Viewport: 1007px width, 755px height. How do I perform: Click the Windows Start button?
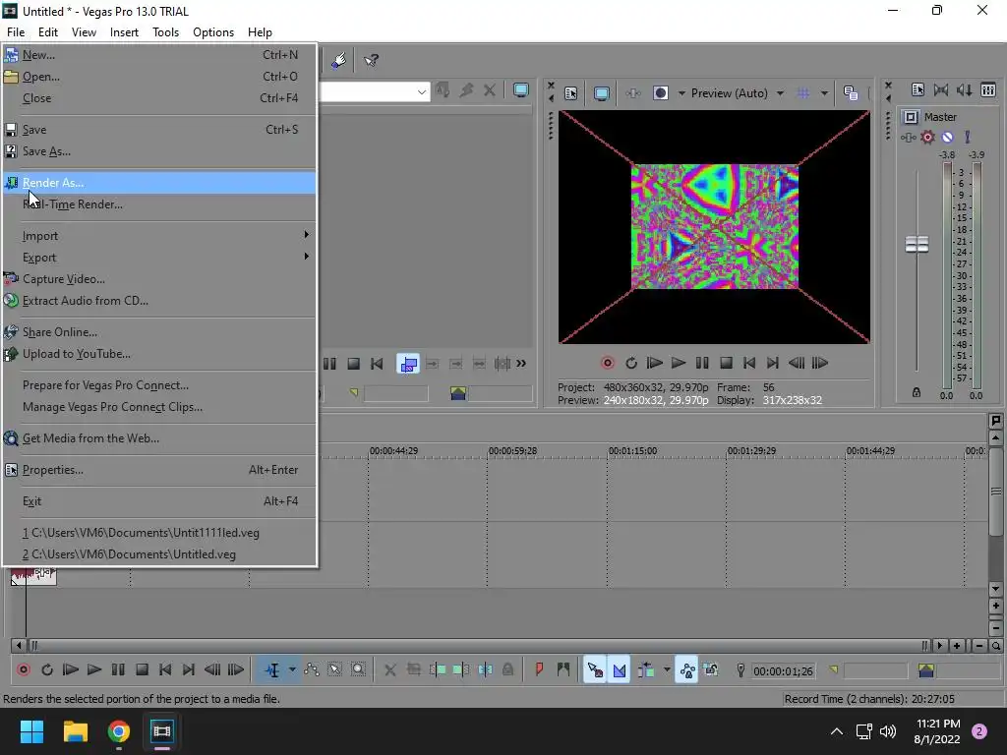[31, 731]
